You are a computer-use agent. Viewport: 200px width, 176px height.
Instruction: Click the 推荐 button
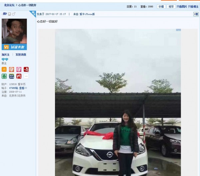tap(171, 7)
